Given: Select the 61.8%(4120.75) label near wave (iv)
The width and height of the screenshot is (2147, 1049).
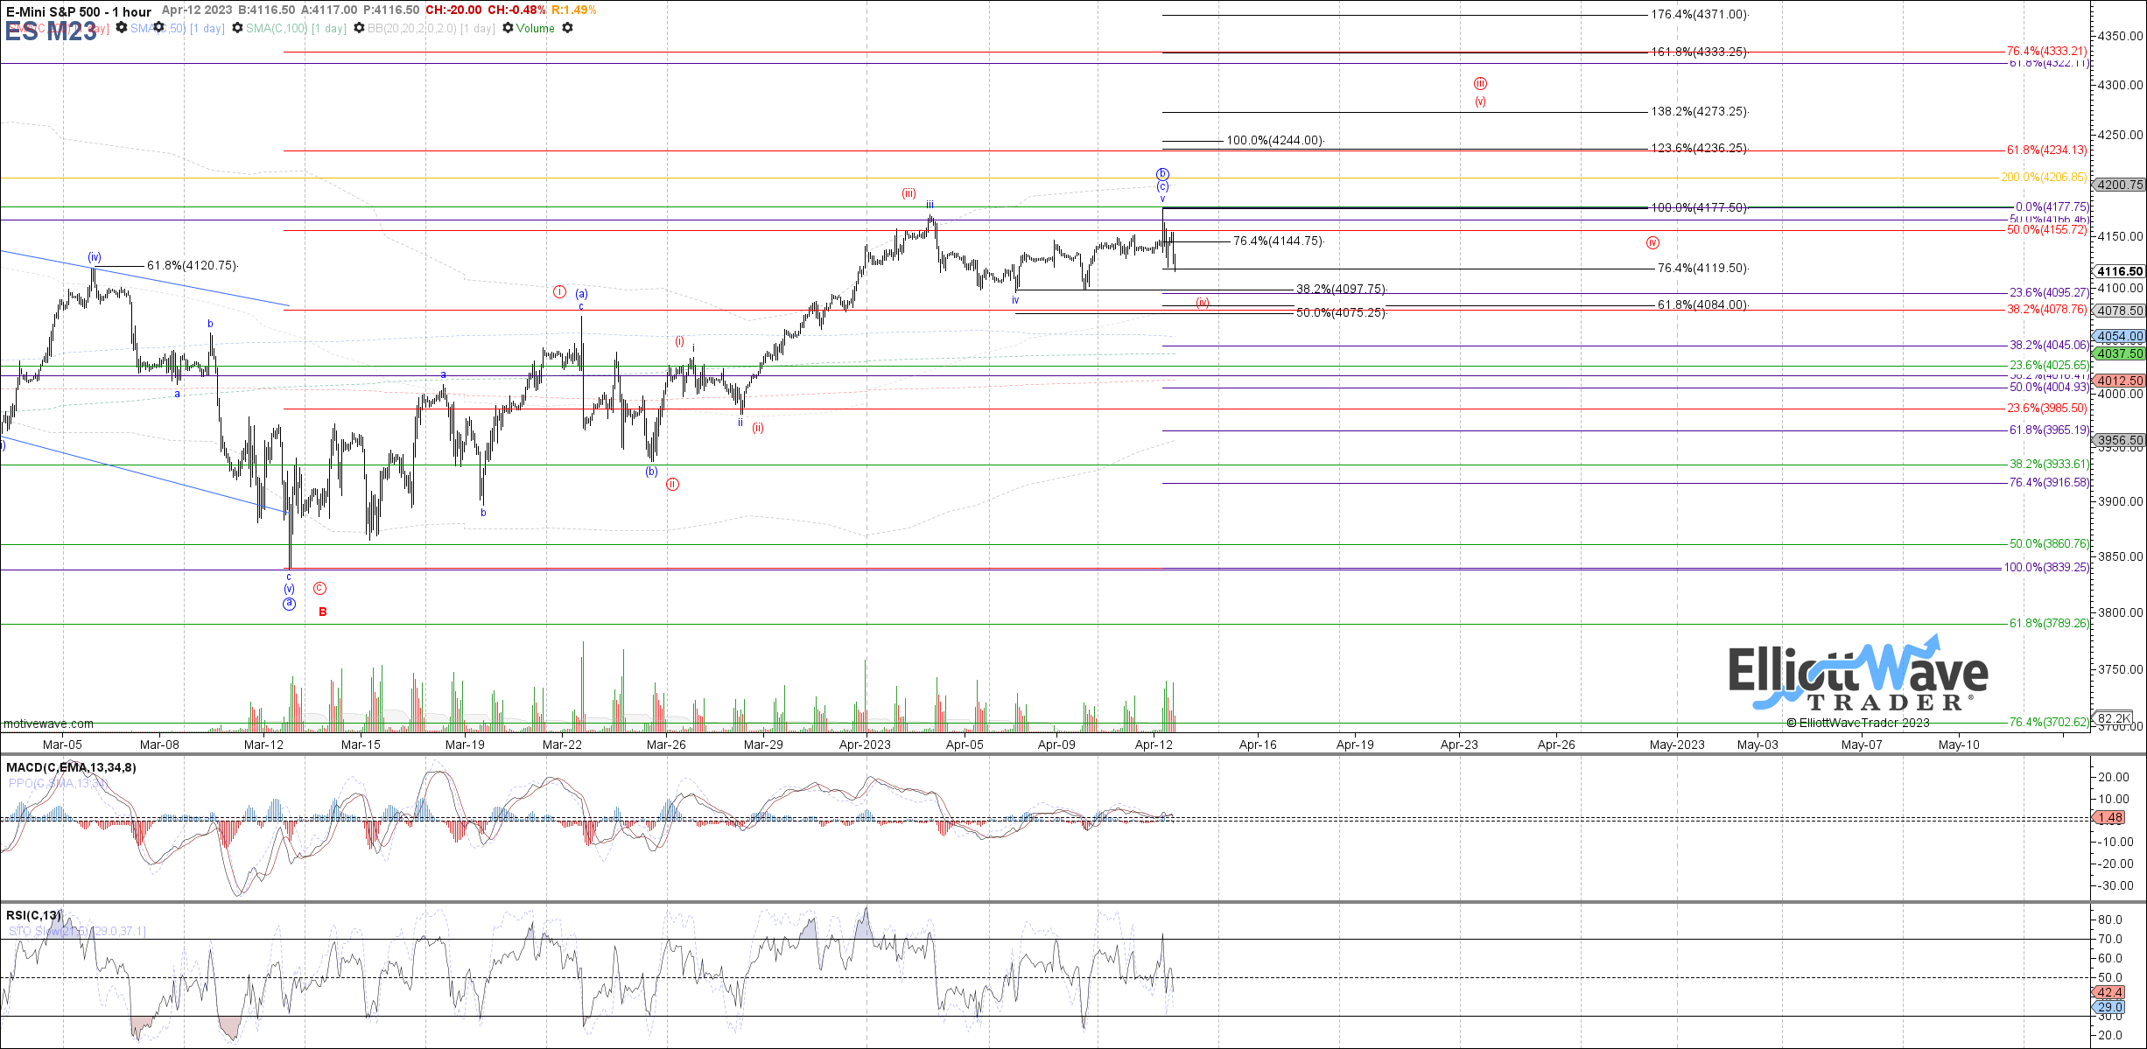Looking at the screenshot, I should 192,265.
